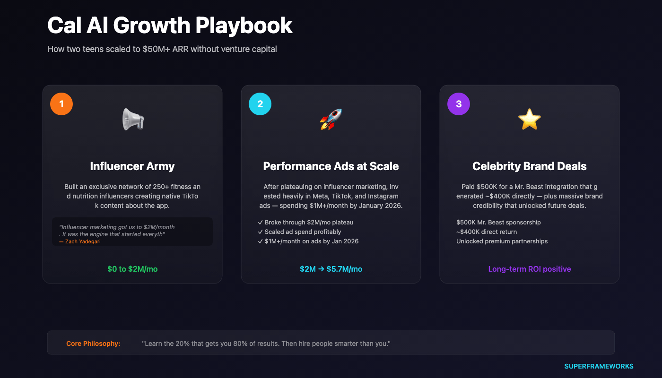Click the rocket icon in card two

(331, 119)
